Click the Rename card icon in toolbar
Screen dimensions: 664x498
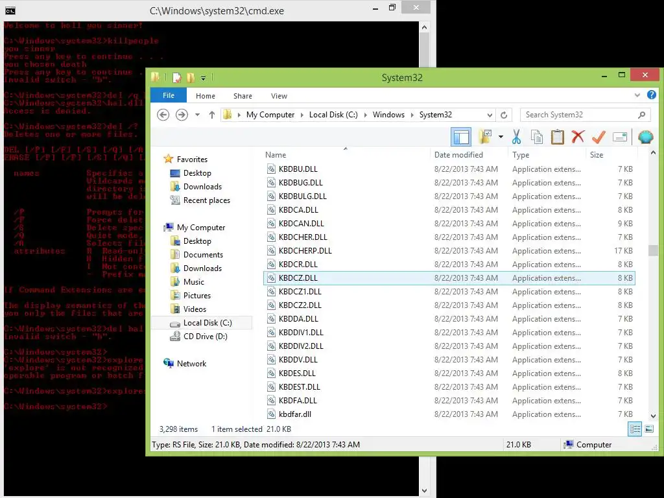619,137
